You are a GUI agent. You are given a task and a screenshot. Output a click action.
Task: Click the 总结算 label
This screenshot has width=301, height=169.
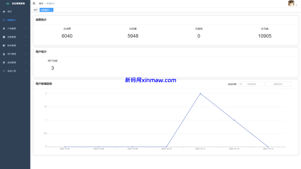133,29
